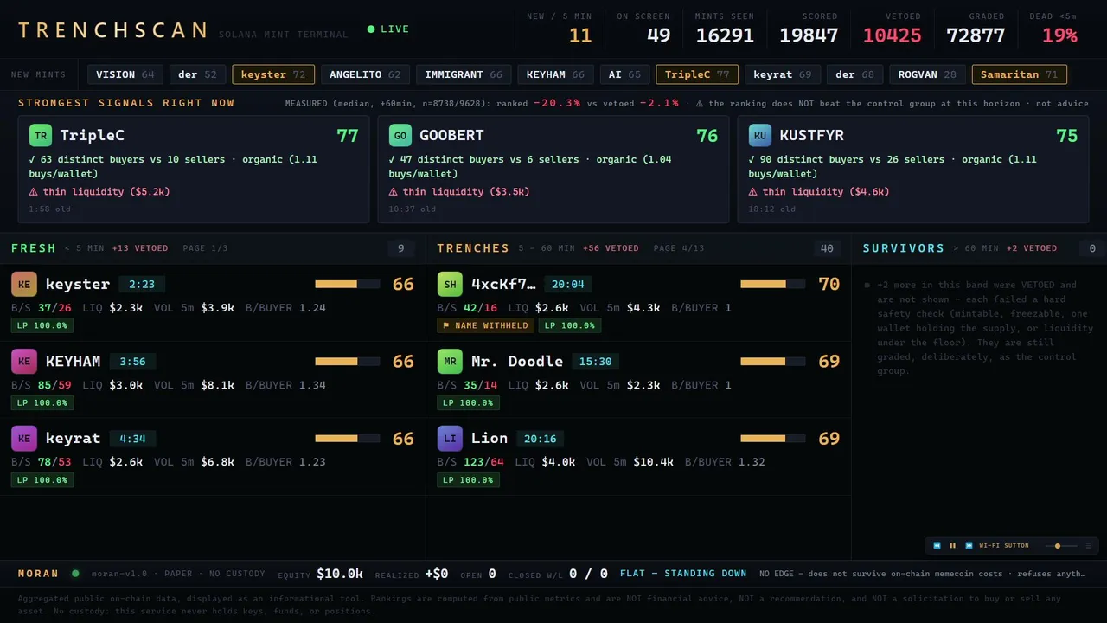Screen dimensions: 1107x623
Task: Select the TripleC 77 mint chip
Action: 697,74
